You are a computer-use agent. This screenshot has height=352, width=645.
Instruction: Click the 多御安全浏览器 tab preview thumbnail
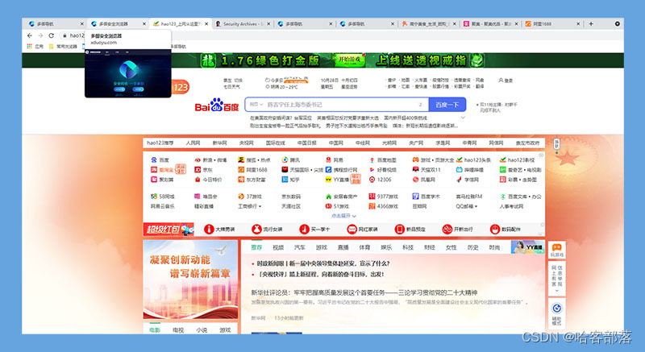click(128, 73)
